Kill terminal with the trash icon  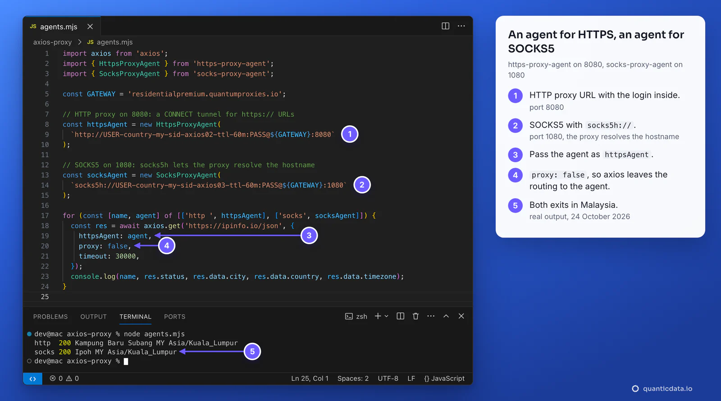pyautogui.click(x=415, y=316)
